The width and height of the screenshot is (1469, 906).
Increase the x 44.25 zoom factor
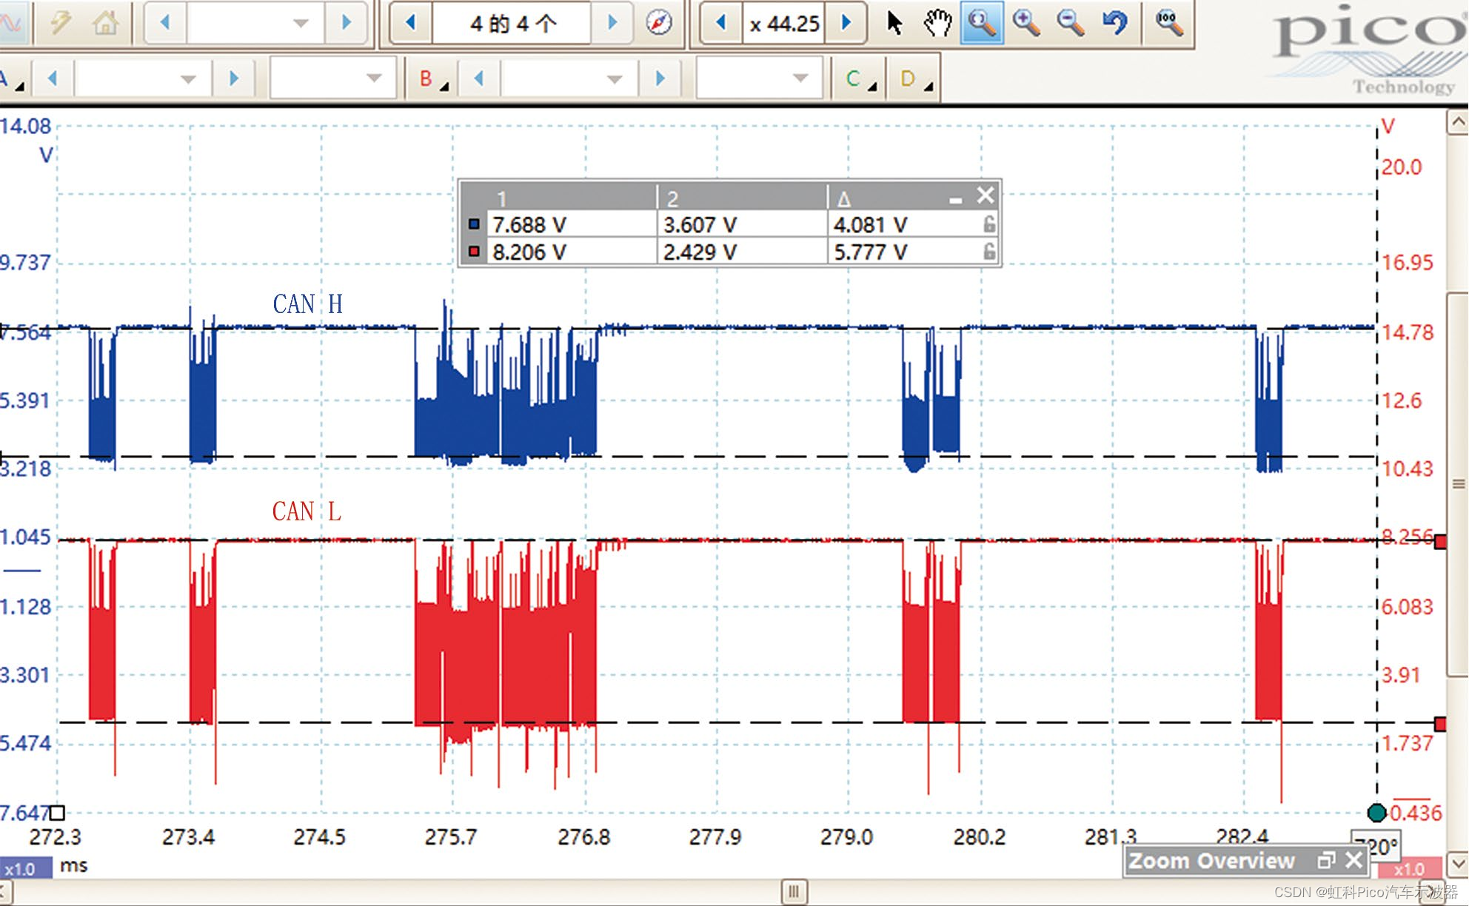pyautogui.click(x=846, y=23)
